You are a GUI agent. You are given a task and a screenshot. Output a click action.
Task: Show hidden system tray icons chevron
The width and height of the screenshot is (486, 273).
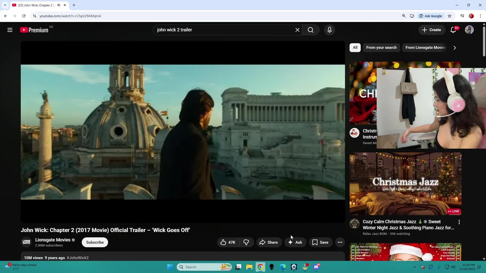pyautogui.click(x=415, y=267)
